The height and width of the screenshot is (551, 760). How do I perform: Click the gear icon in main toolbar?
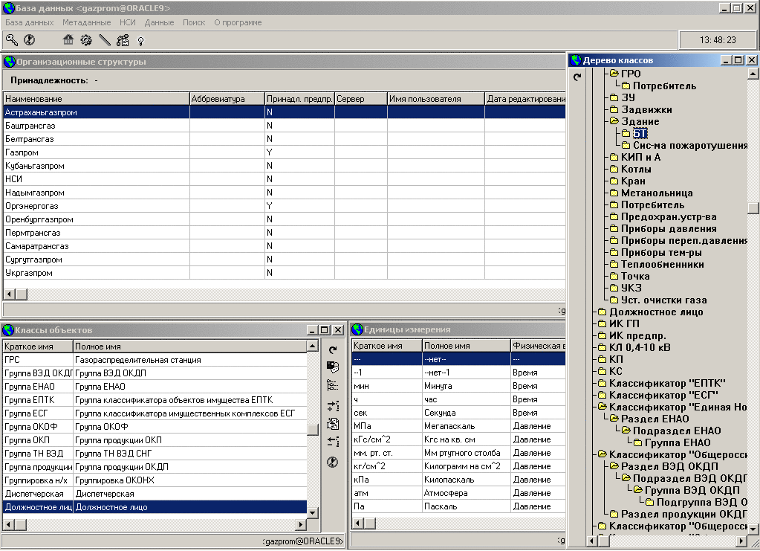[x=86, y=40]
